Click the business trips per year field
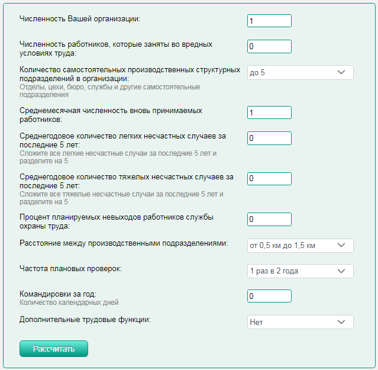 click(x=269, y=296)
